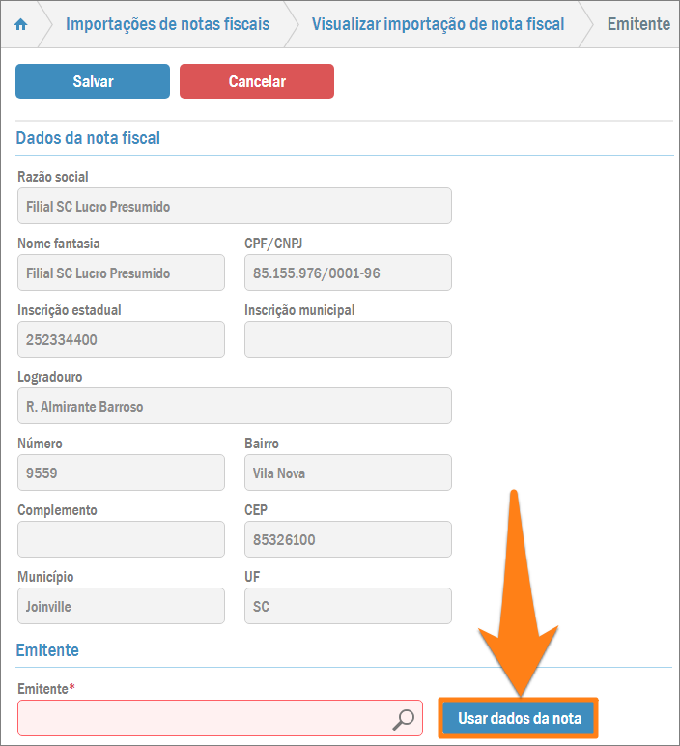680x746 pixels.
Task: Click the Razão social field
Action: 235,206
